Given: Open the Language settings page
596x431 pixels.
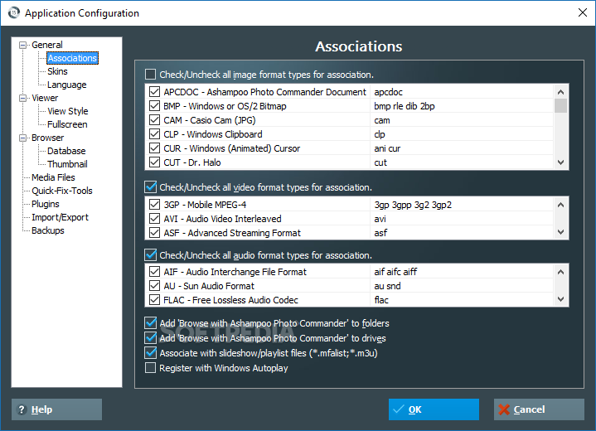Looking at the screenshot, I should pos(67,85).
